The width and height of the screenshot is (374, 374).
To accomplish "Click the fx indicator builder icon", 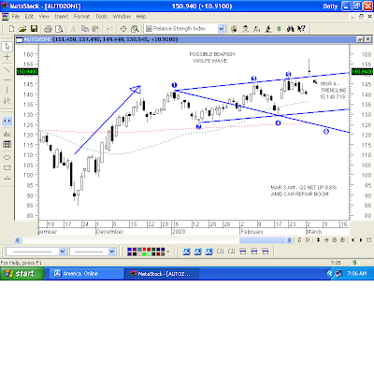I will 256,29.
